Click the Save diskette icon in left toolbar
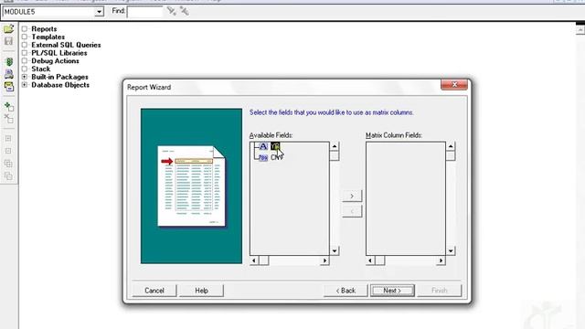Screen dimensions: 585x329 [8, 41]
